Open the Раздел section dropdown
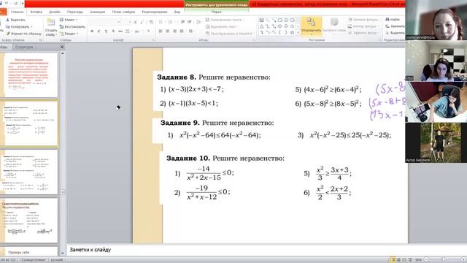The image size is (467, 263). click(x=69, y=34)
